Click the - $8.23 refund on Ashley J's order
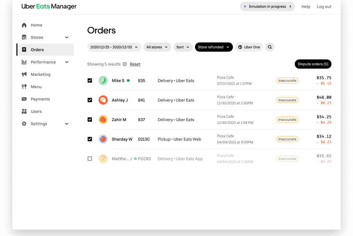Image resolution: width=353 pixels, height=236 pixels. click(x=324, y=103)
